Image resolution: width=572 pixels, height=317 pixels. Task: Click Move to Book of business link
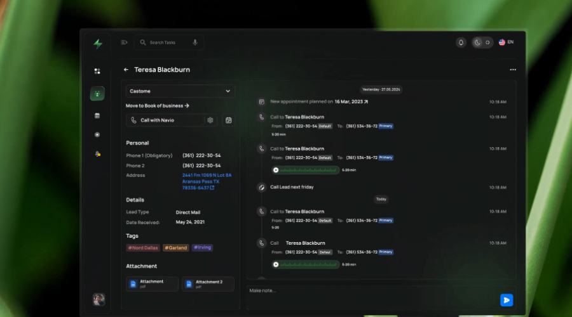158,106
